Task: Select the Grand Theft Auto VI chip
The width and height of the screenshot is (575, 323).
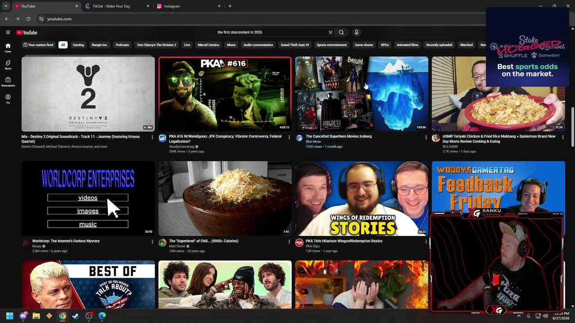Action: point(295,45)
